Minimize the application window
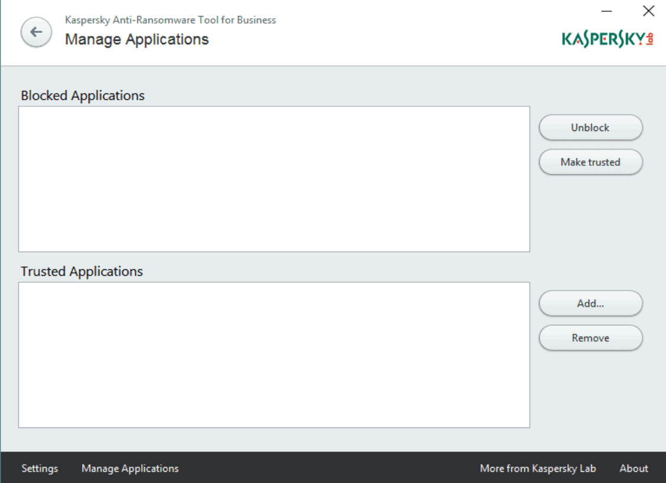The width and height of the screenshot is (666, 483). click(x=606, y=11)
